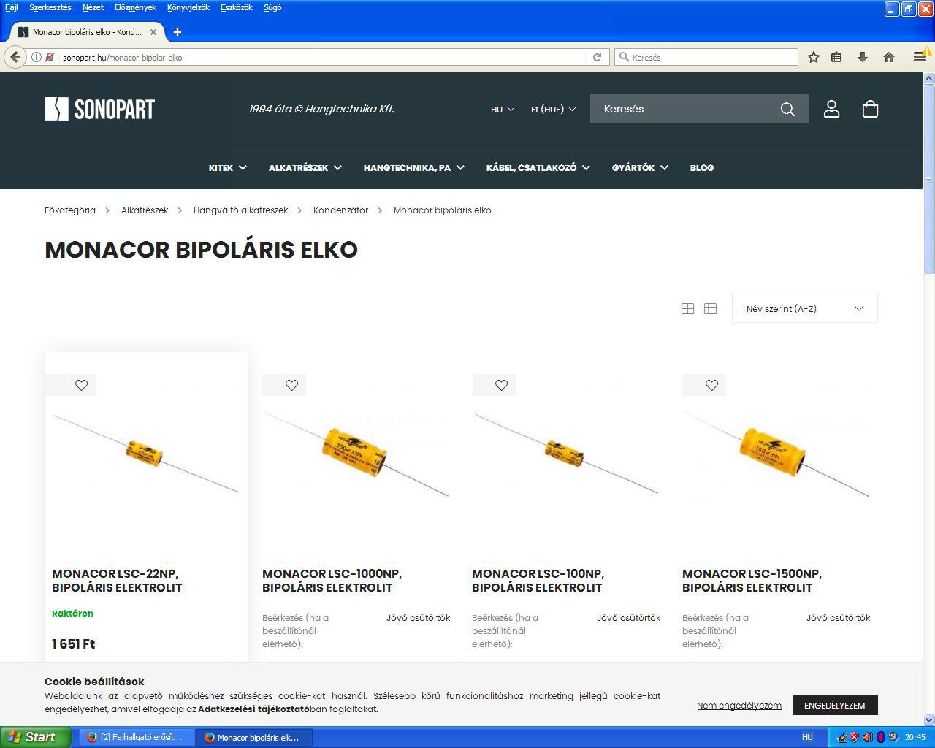Reload the page with the refresh icon
The image size is (935, 748).
(597, 57)
